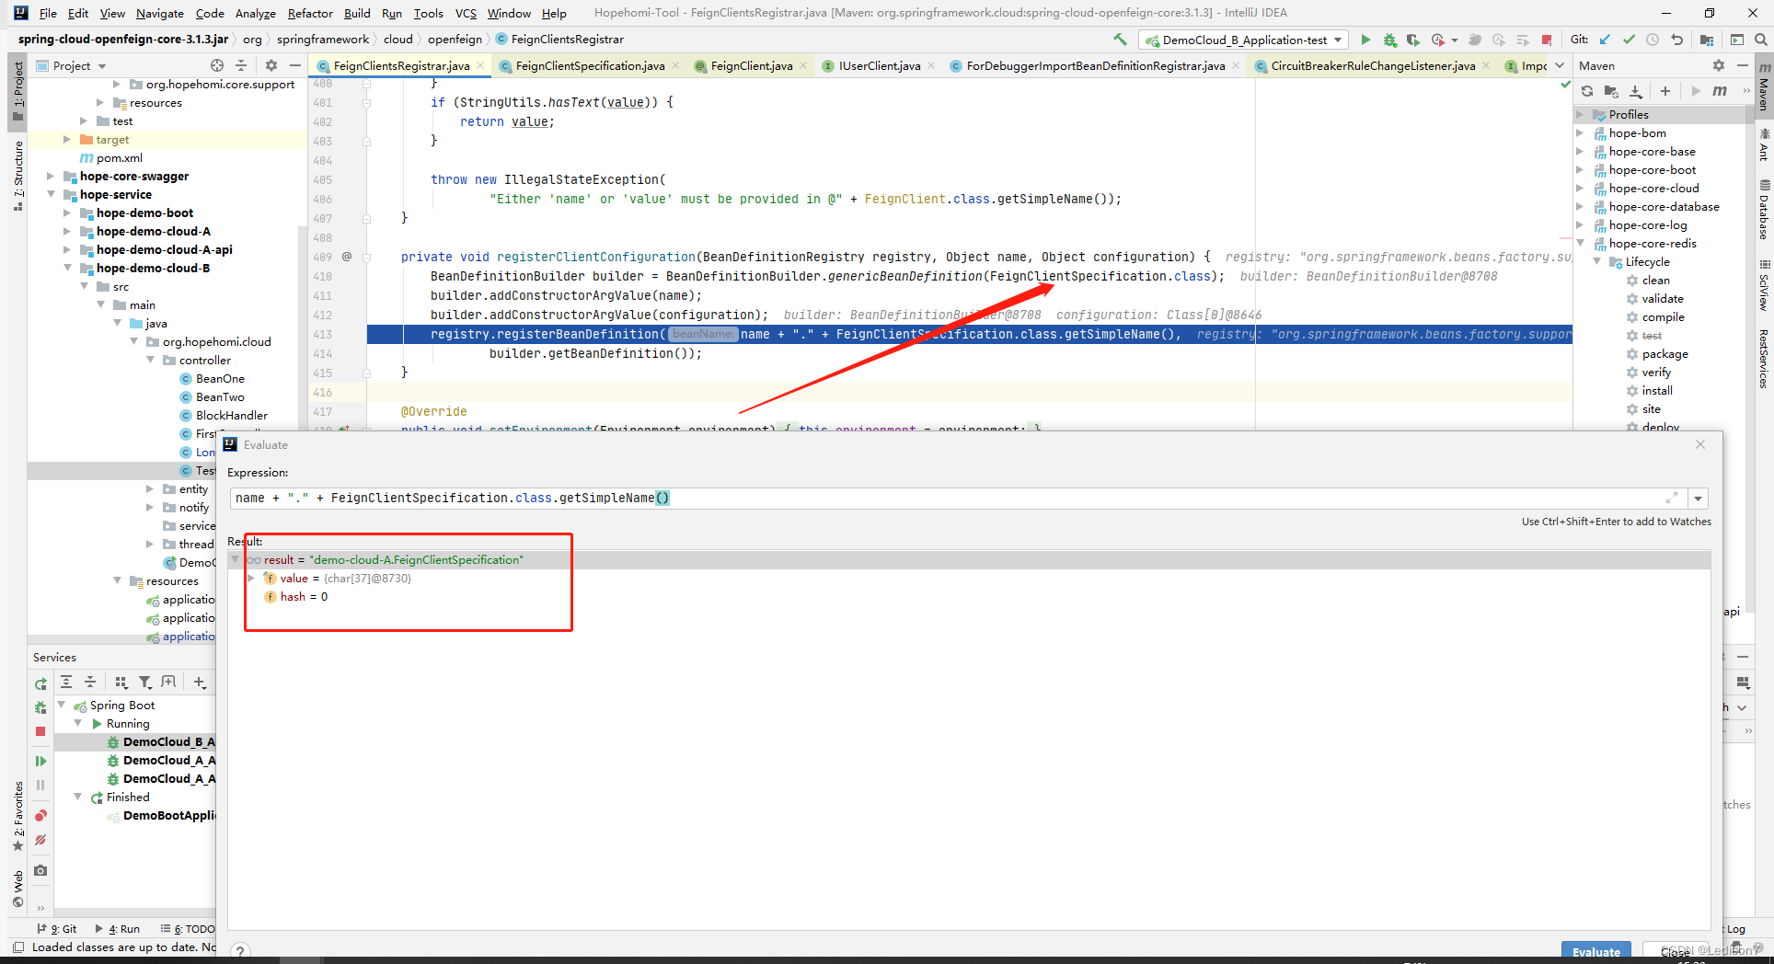
Task: Toggle the 4: Run tool window button
Action: (118, 929)
